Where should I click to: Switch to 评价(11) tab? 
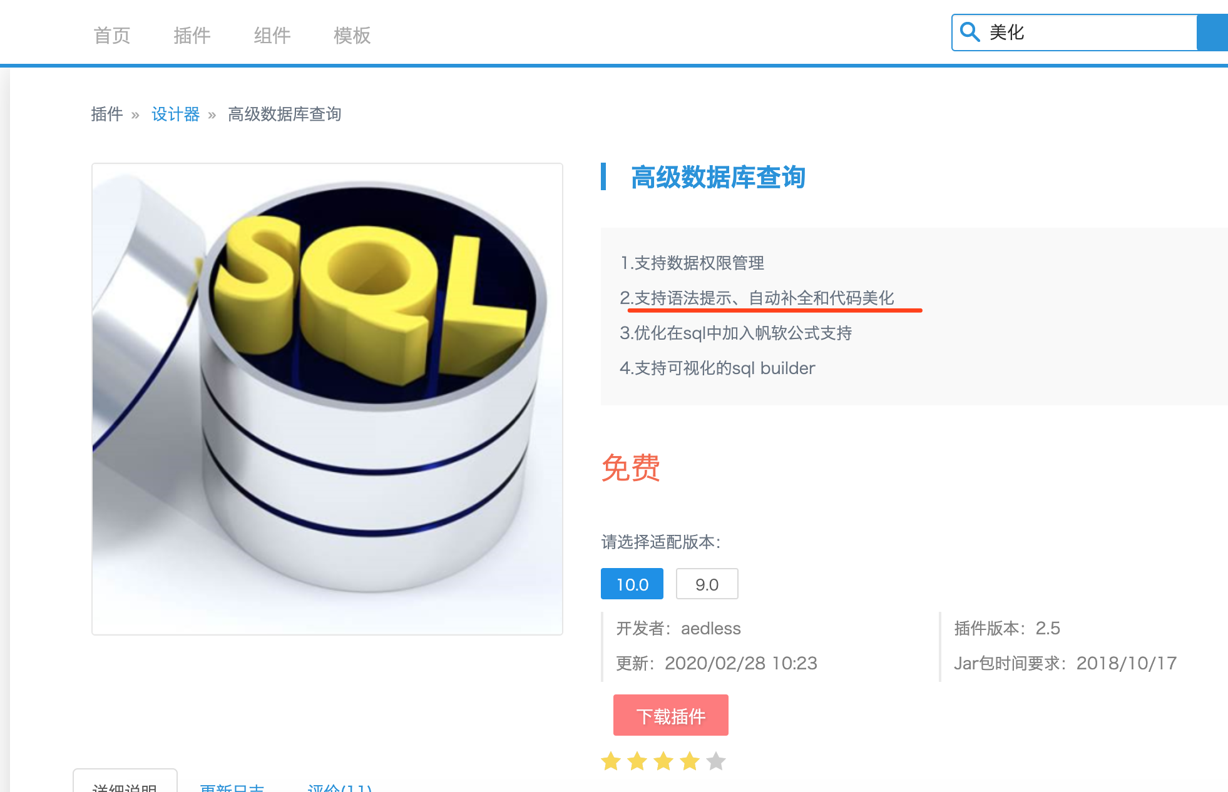pos(340,787)
